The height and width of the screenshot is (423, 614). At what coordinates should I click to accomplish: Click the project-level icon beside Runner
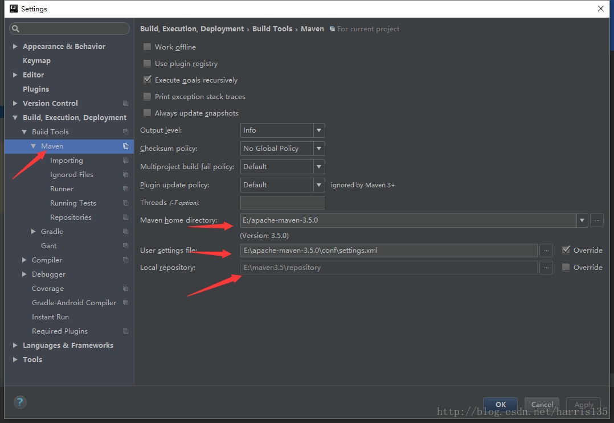pos(126,188)
